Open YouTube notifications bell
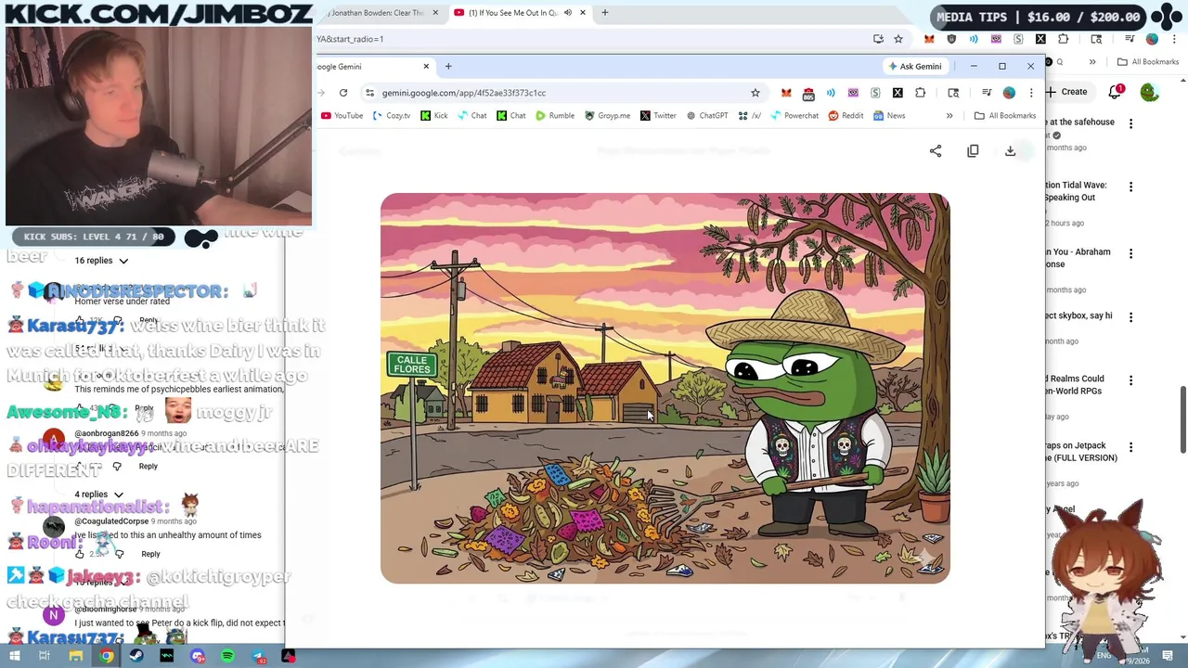 [1115, 92]
